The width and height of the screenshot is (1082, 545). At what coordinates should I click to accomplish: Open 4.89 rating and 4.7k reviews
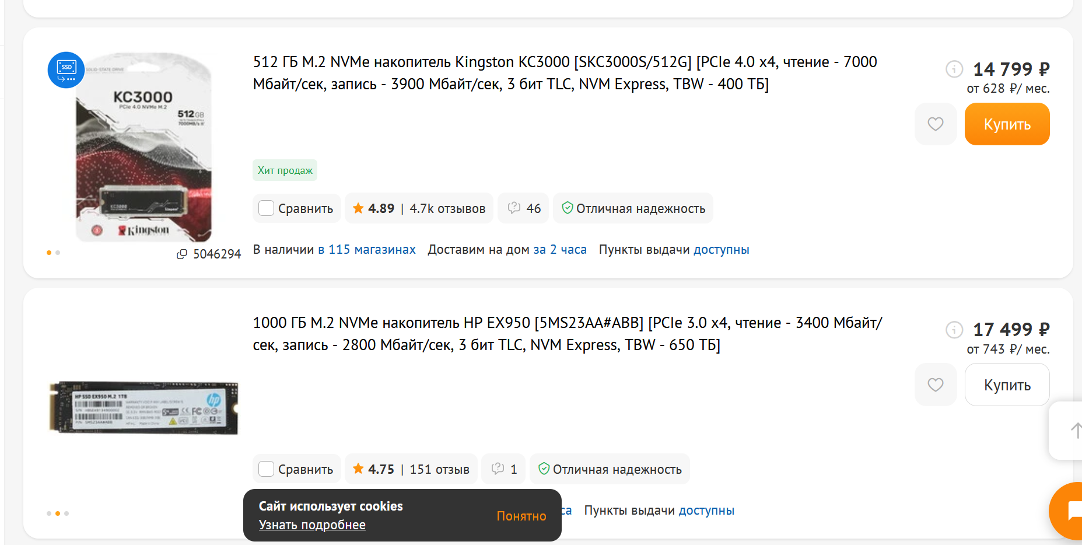(419, 208)
